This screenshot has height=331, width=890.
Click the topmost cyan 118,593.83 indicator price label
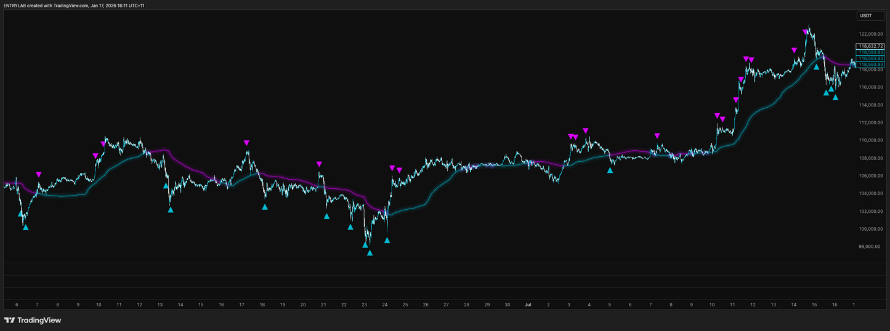tap(870, 53)
